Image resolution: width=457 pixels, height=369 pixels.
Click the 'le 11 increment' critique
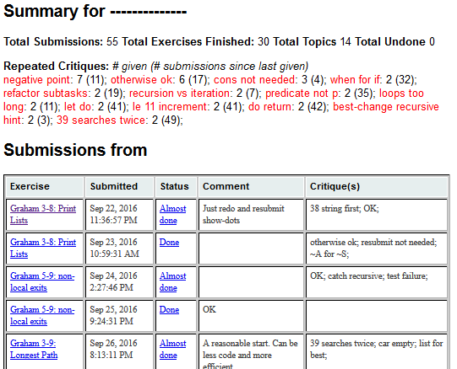(170, 106)
